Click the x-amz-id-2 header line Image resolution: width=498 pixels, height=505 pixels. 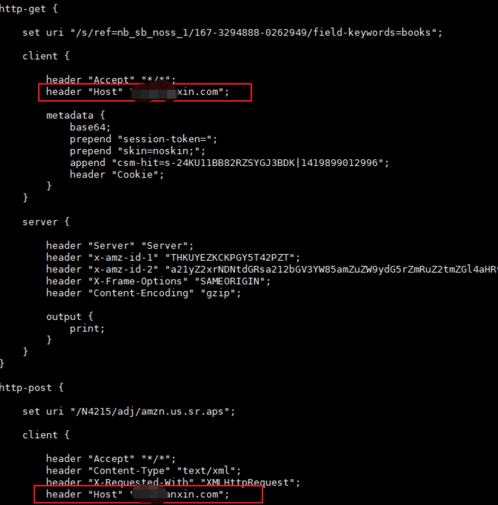pos(272,269)
